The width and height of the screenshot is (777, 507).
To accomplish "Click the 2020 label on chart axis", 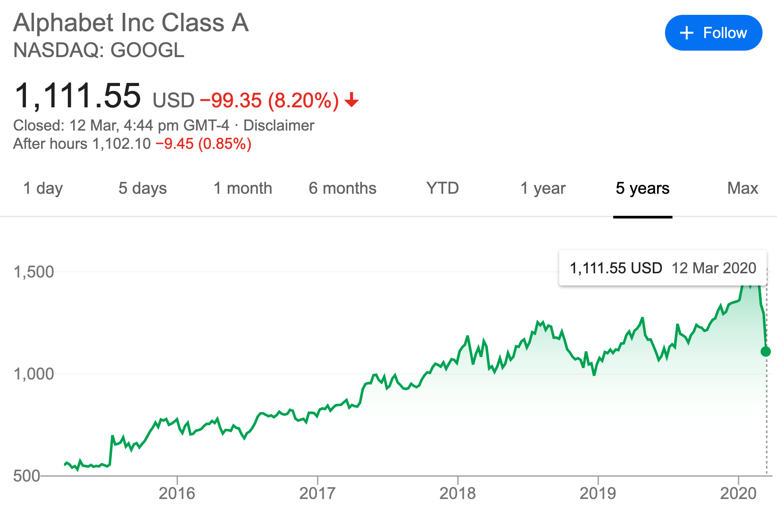I will tap(738, 493).
